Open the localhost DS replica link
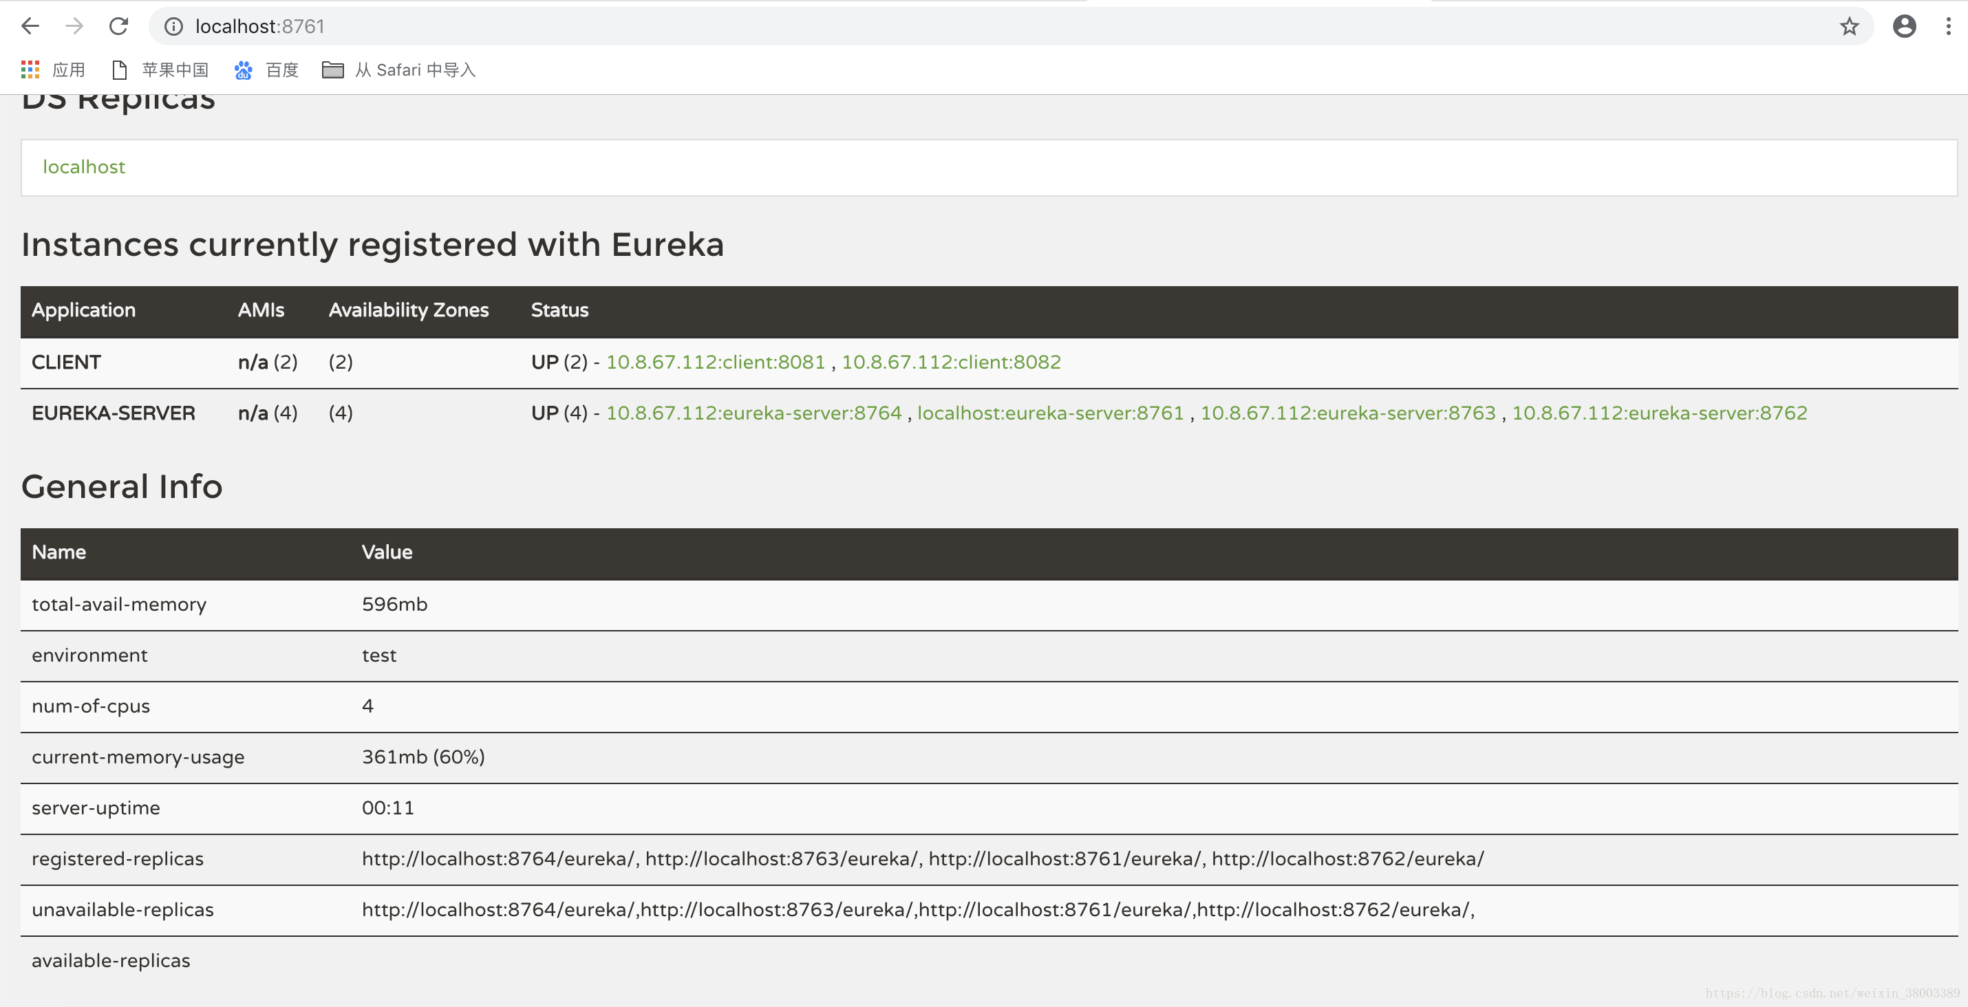The height and width of the screenshot is (1007, 1968). (84, 167)
